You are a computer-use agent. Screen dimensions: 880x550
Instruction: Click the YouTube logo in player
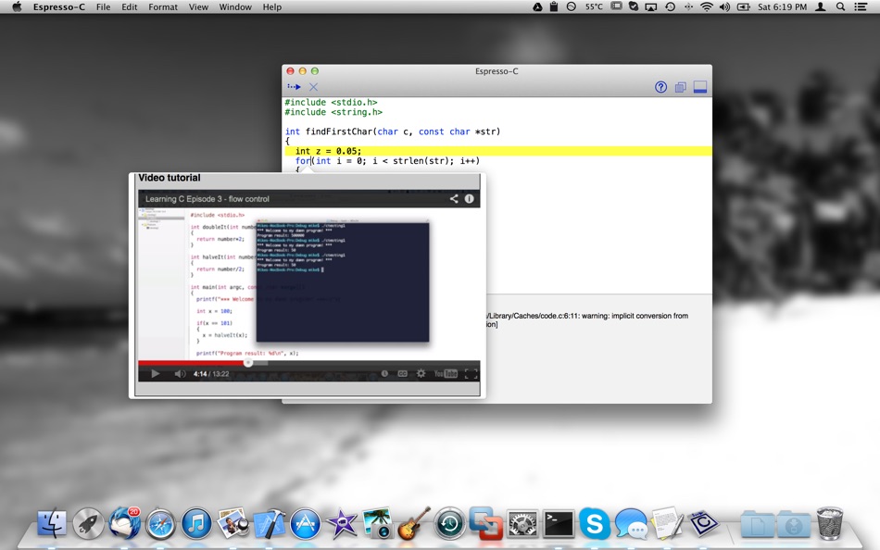(446, 374)
